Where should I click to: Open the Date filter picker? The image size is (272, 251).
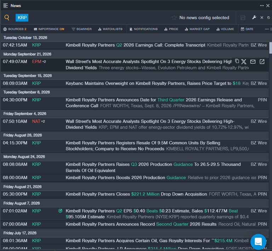247,29
